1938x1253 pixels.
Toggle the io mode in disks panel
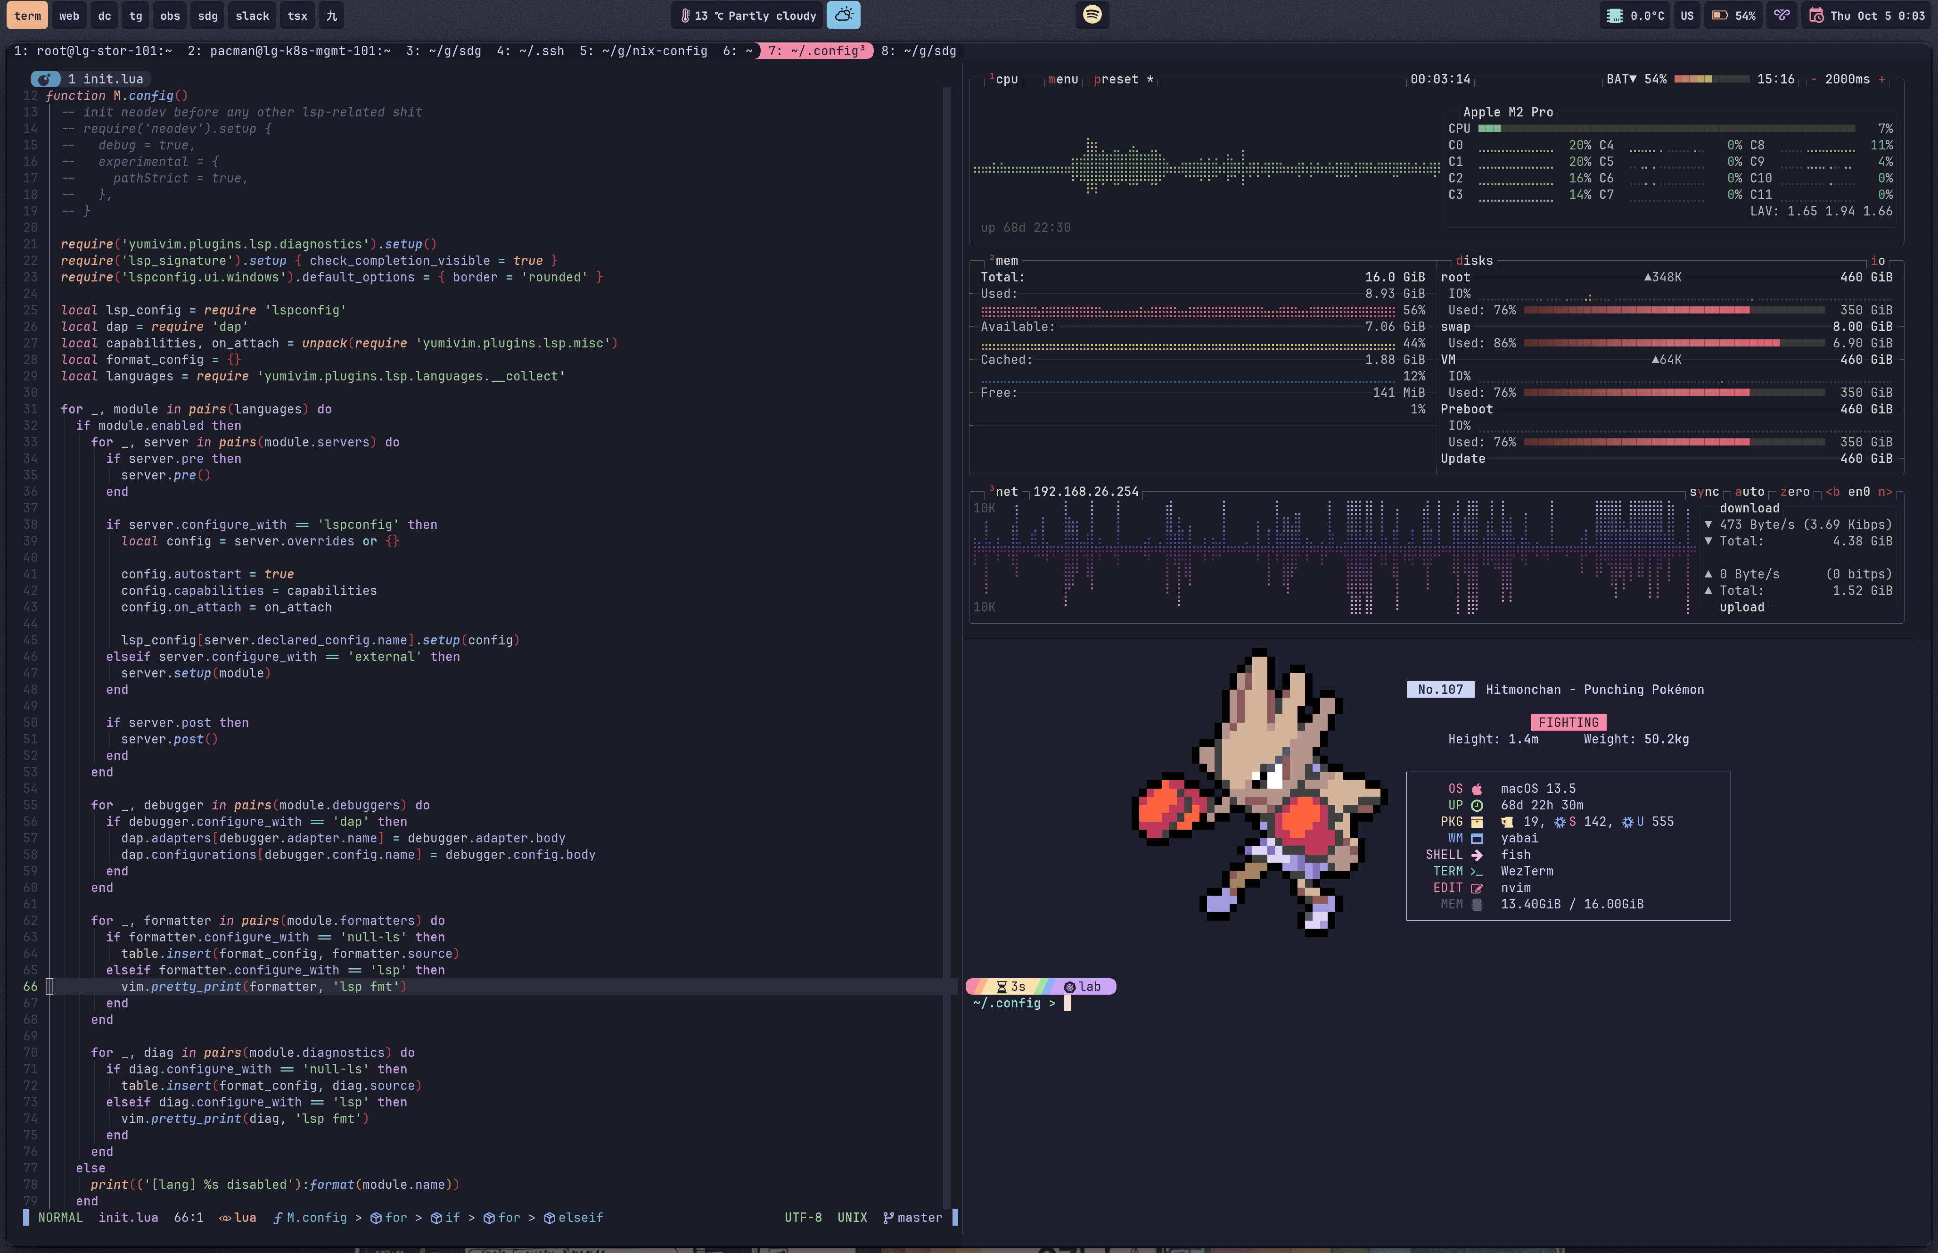click(x=1878, y=260)
